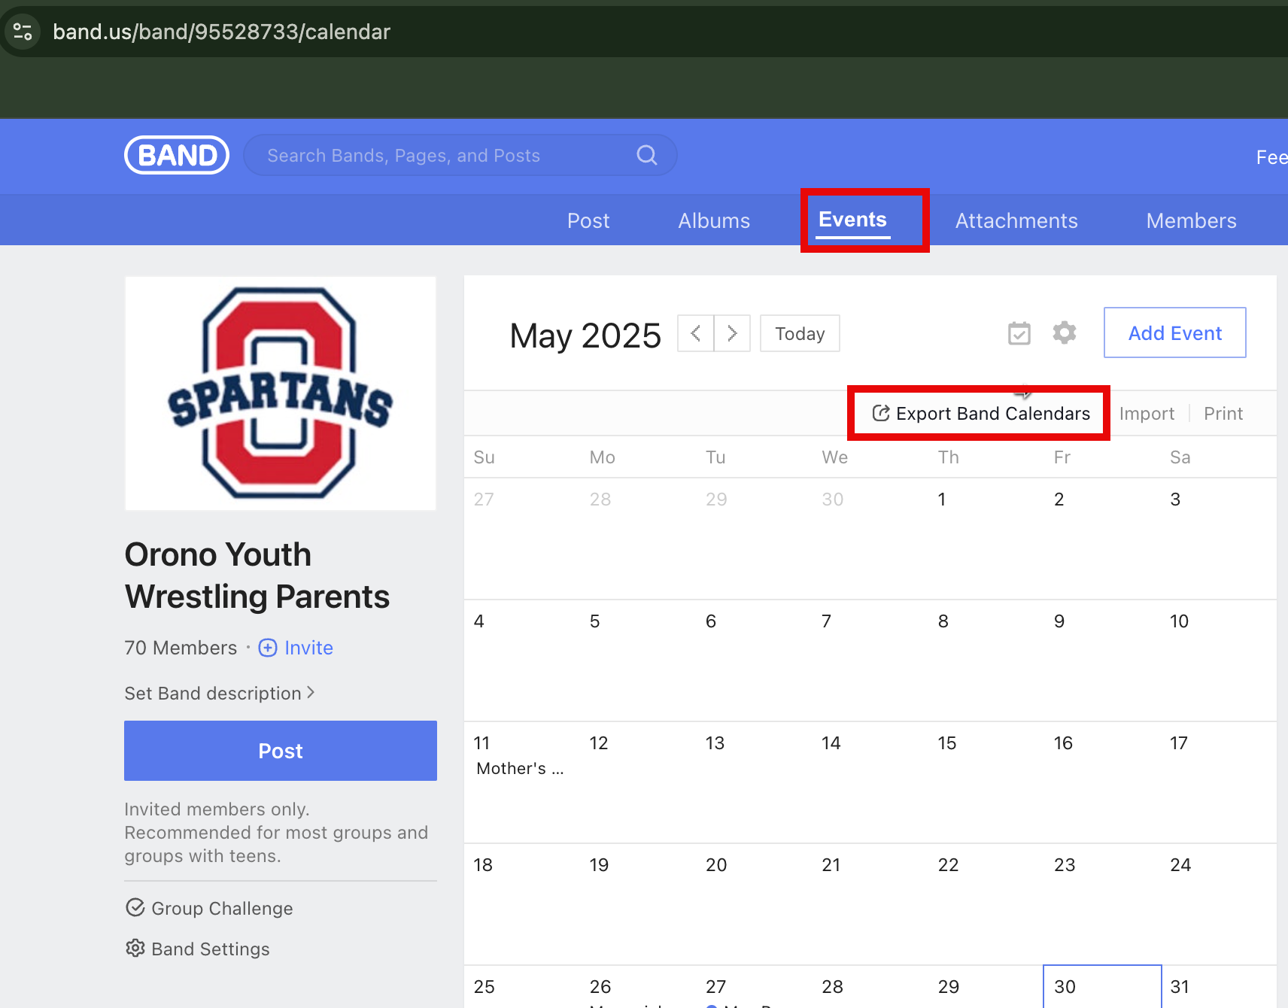The height and width of the screenshot is (1008, 1288).
Task: Click the Invite link
Action: [x=308, y=648]
